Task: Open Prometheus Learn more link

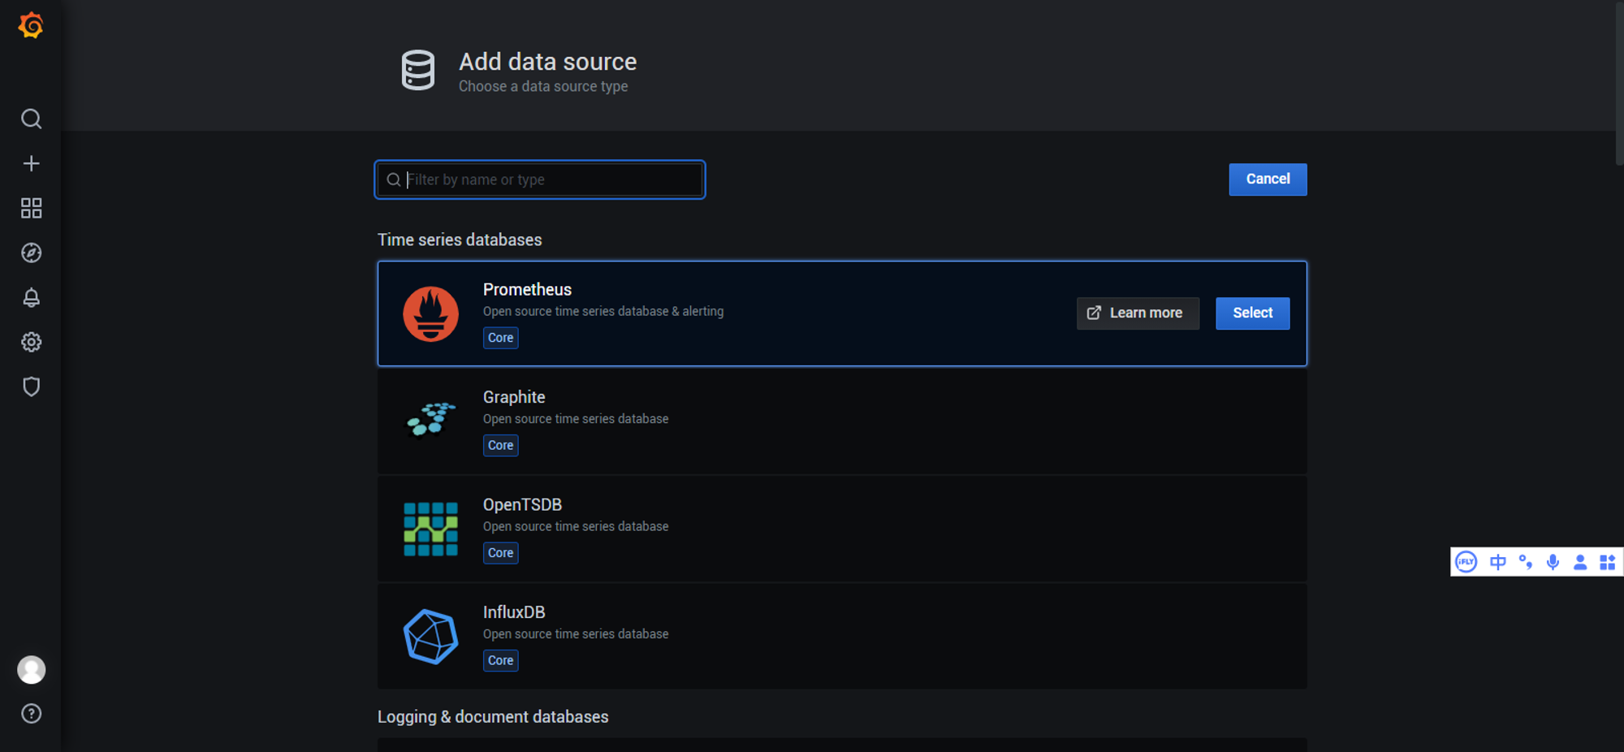Action: tap(1138, 313)
